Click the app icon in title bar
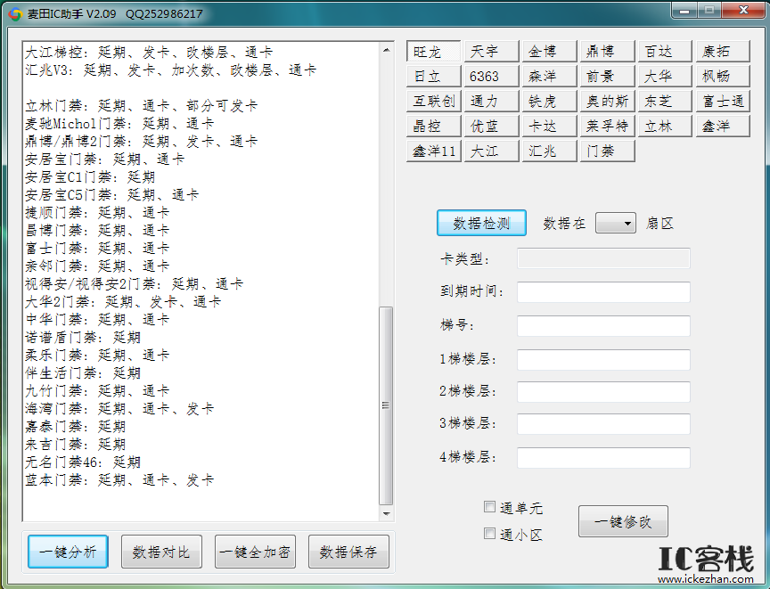770x589 pixels. pos(15,13)
